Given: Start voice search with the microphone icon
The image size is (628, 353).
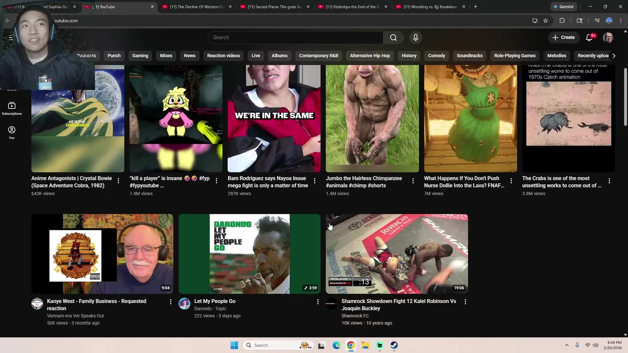Looking at the screenshot, I should point(416,37).
